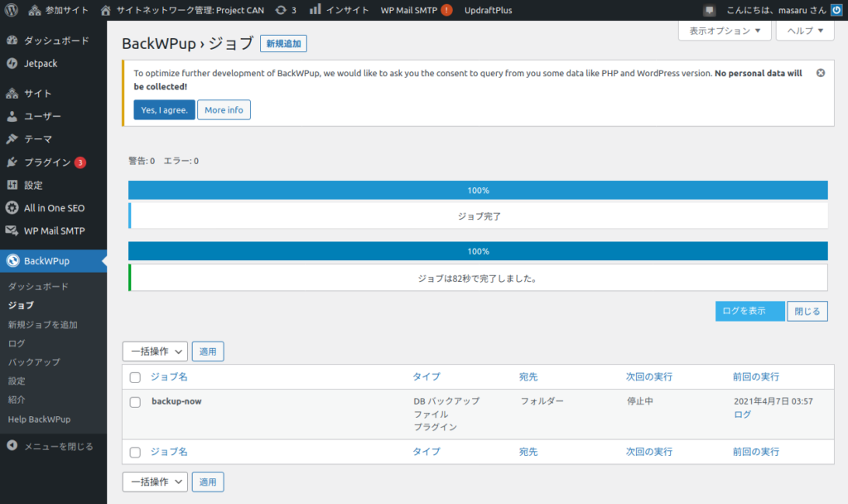Open the Jetpack sidebar icon
Image resolution: width=848 pixels, height=504 pixels.
tap(12, 63)
